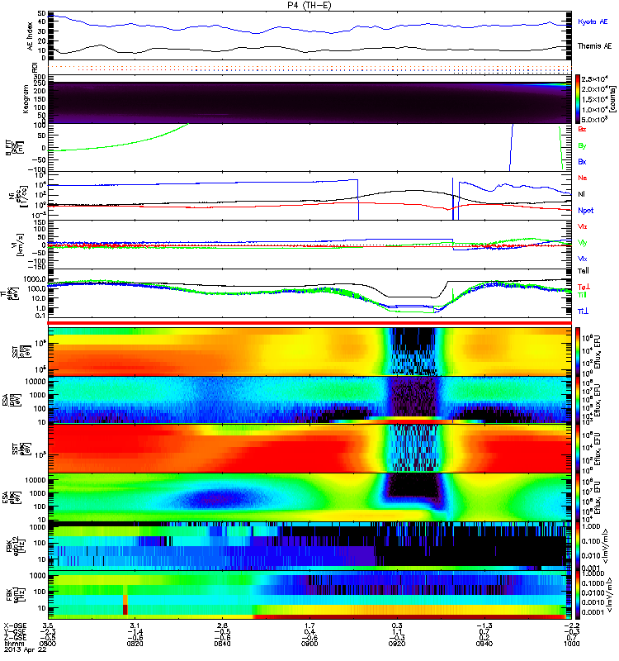Image resolution: width=619 pixels, height=661 pixels.
Task: Click the green By legend label
Action: pos(582,146)
